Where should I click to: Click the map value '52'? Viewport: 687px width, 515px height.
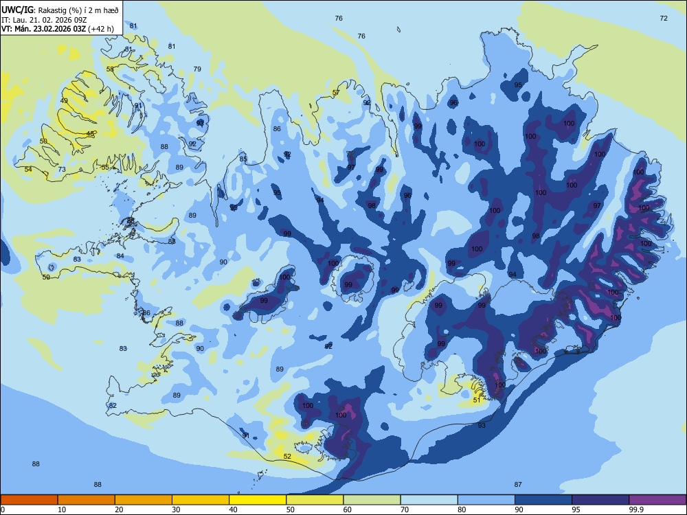click(x=287, y=457)
